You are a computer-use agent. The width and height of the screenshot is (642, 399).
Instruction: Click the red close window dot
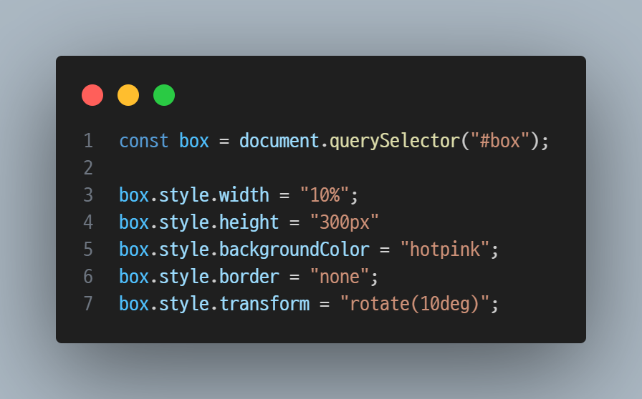tap(92, 95)
